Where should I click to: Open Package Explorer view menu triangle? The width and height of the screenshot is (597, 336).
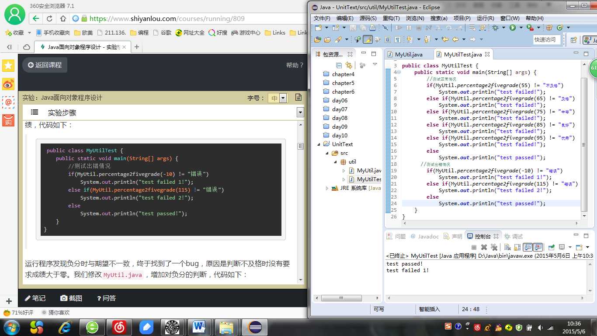click(x=375, y=65)
